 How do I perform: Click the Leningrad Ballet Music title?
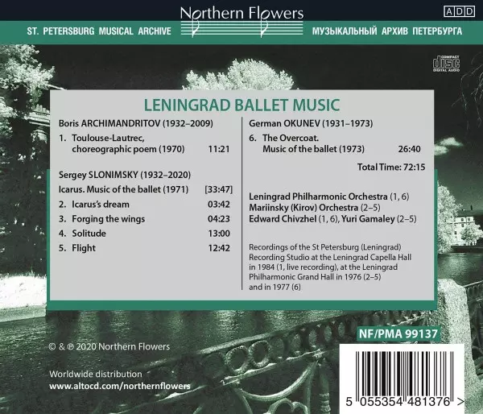(x=241, y=104)
